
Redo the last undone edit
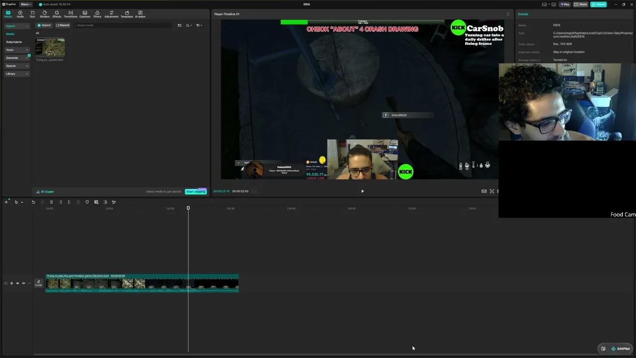pyautogui.click(x=42, y=202)
